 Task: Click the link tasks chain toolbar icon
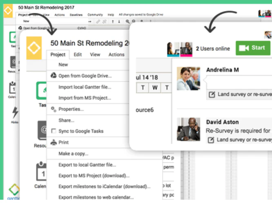(98, 22)
